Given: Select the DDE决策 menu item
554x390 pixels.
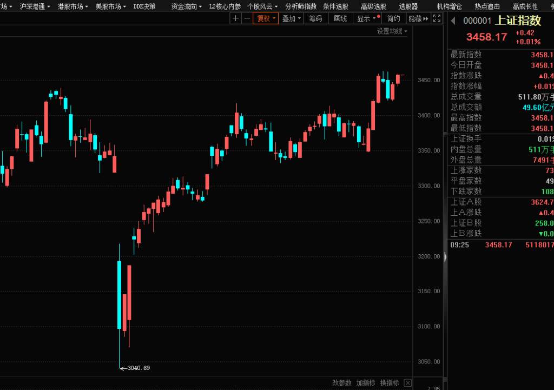Looking at the screenshot, I should coord(144,6).
